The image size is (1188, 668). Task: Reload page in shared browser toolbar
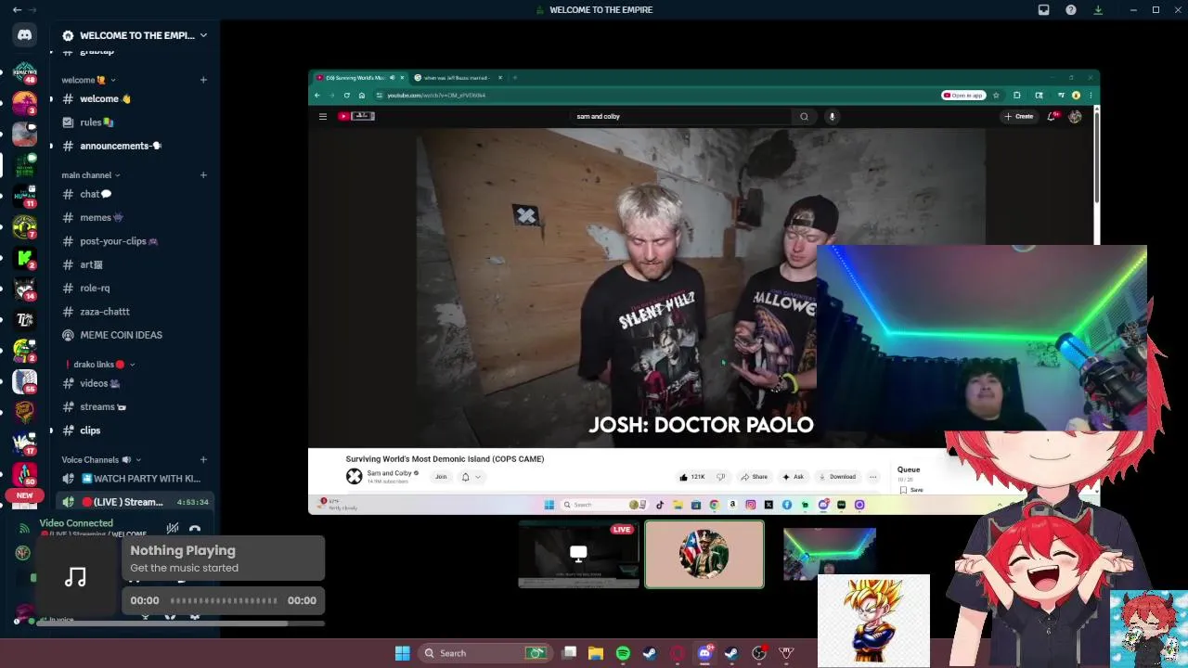[x=347, y=95]
